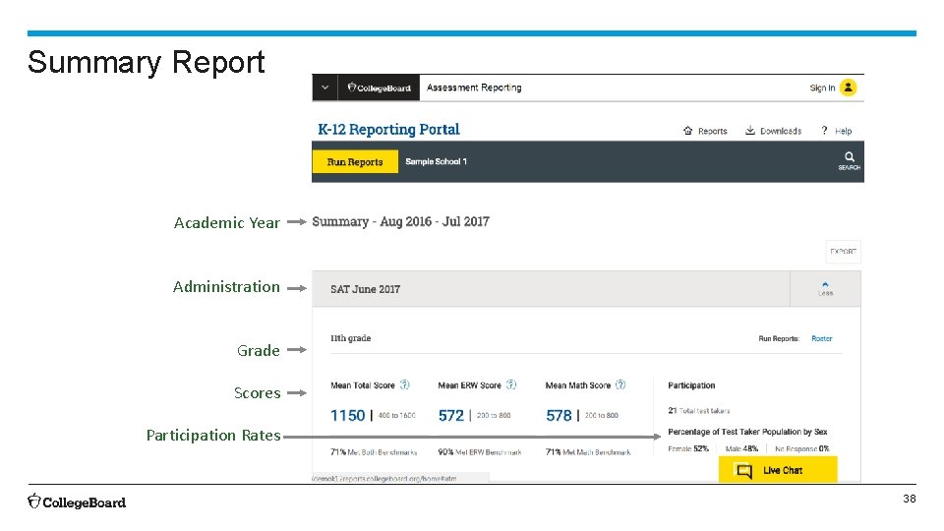944x531 pixels.
Task: Open the Roster report link
Action: [x=822, y=339]
